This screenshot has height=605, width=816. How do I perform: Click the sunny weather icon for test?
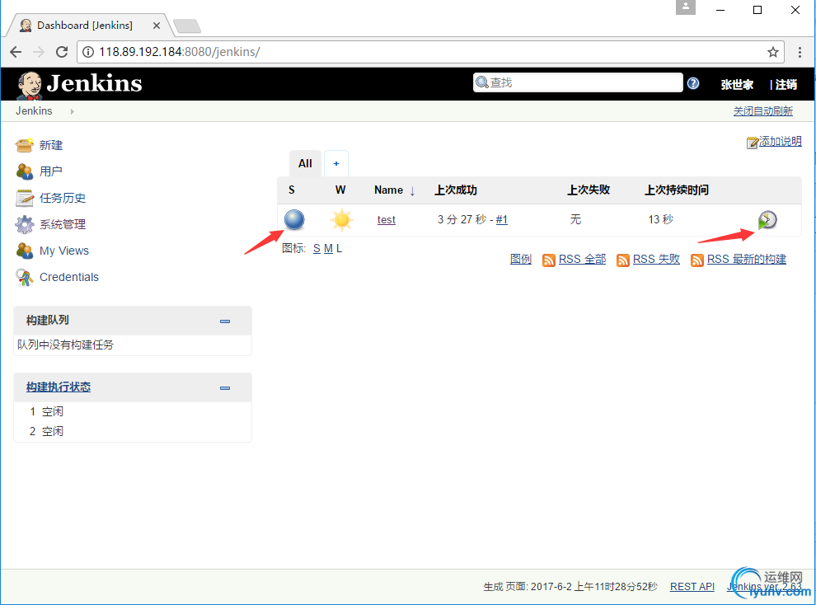(x=342, y=219)
